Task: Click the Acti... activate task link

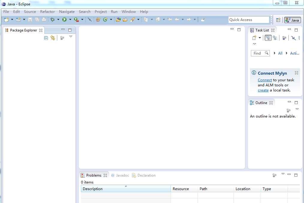Action: [294, 53]
